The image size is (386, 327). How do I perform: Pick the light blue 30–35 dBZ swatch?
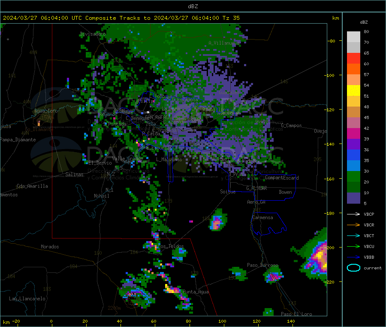coord(353,166)
